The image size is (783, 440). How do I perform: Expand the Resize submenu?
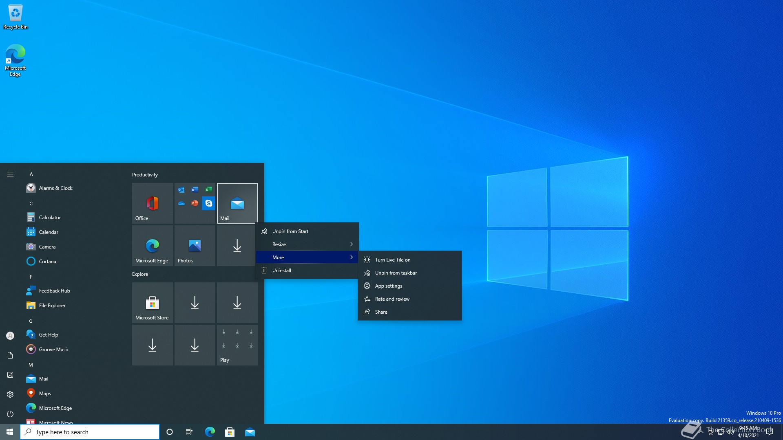(307, 244)
